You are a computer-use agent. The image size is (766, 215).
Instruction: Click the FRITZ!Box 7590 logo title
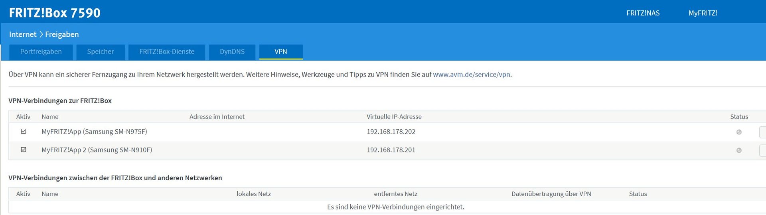point(55,13)
